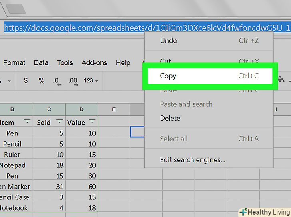Select column E header
291x217 pixels.
point(114,109)
